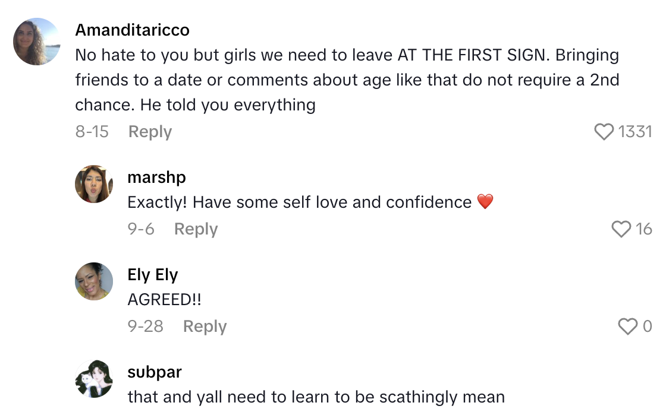
Task: Select the Ely Ely username
Action: tap(153, 274)
